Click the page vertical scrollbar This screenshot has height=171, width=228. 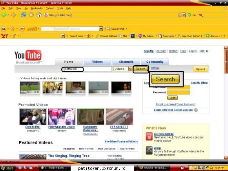coord(226,102)
